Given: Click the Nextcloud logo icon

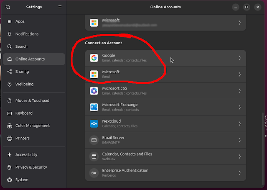Looking at the screenshot, I should (94, 123).
